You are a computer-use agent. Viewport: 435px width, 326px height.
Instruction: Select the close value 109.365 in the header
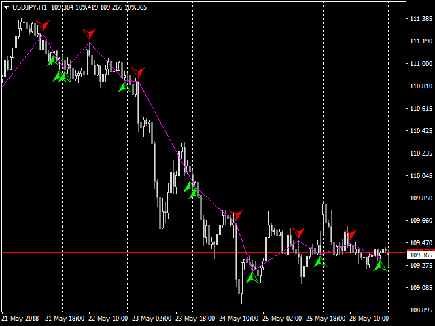[x=136, y=7]
